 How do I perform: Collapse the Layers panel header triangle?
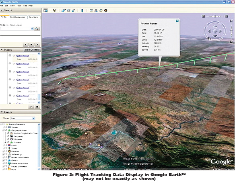click(x=2, y=112)
